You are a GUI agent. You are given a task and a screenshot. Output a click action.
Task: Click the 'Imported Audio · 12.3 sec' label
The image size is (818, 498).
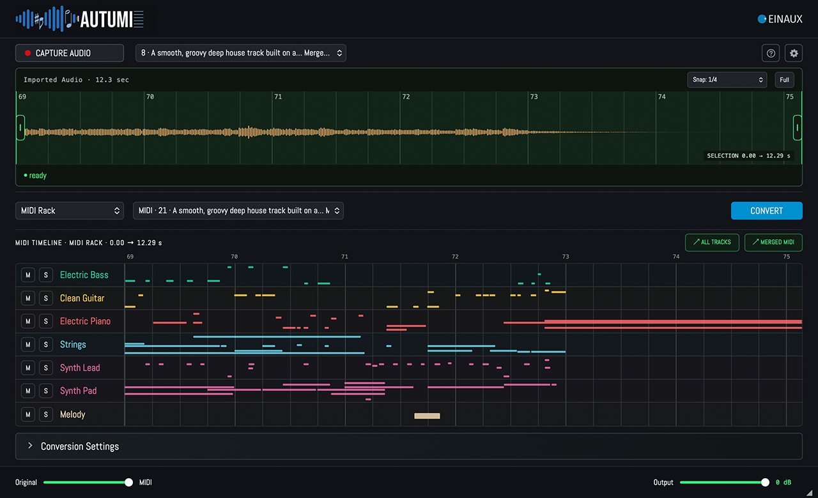pyautogui.click(x=76, y=80)
